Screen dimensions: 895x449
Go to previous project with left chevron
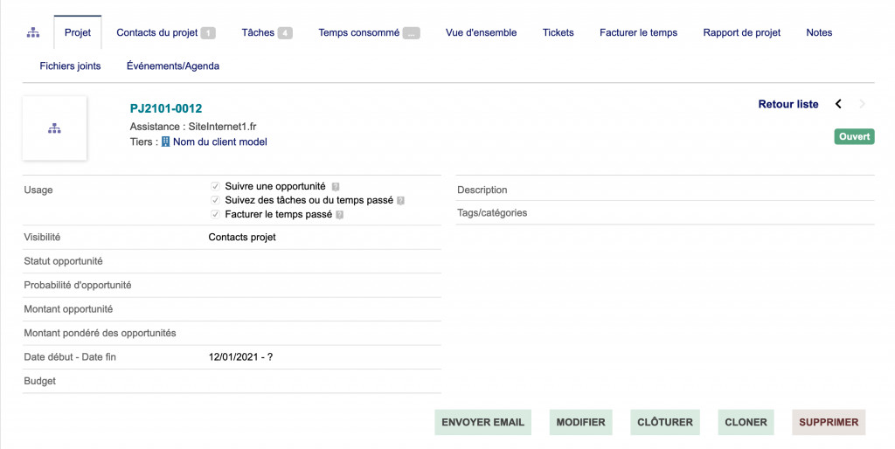tap(838, 104)
